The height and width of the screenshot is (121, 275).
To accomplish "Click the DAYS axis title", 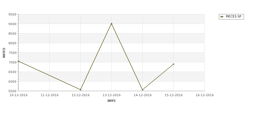I will pyautogui.click(x=111, y=101).
